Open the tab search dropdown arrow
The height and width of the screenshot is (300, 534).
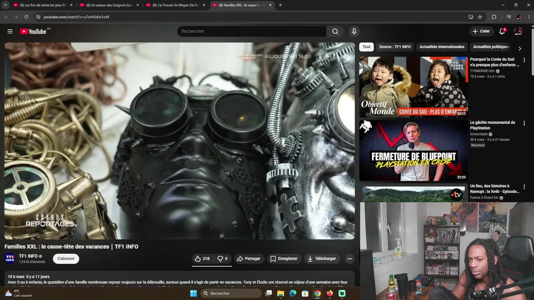(x=5, y=5)
